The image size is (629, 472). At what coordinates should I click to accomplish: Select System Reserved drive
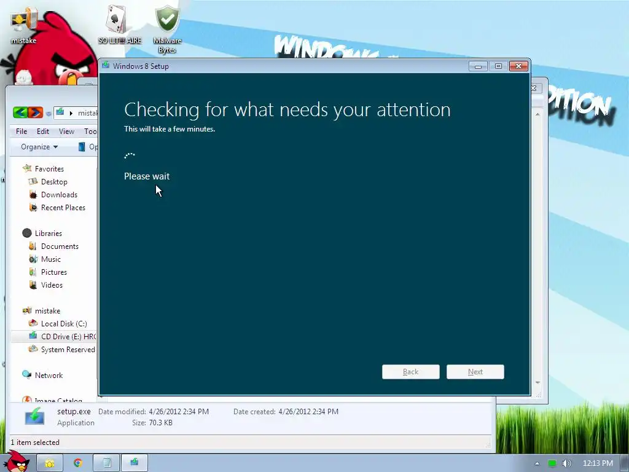pyautogui.click(x=68, y=350)
